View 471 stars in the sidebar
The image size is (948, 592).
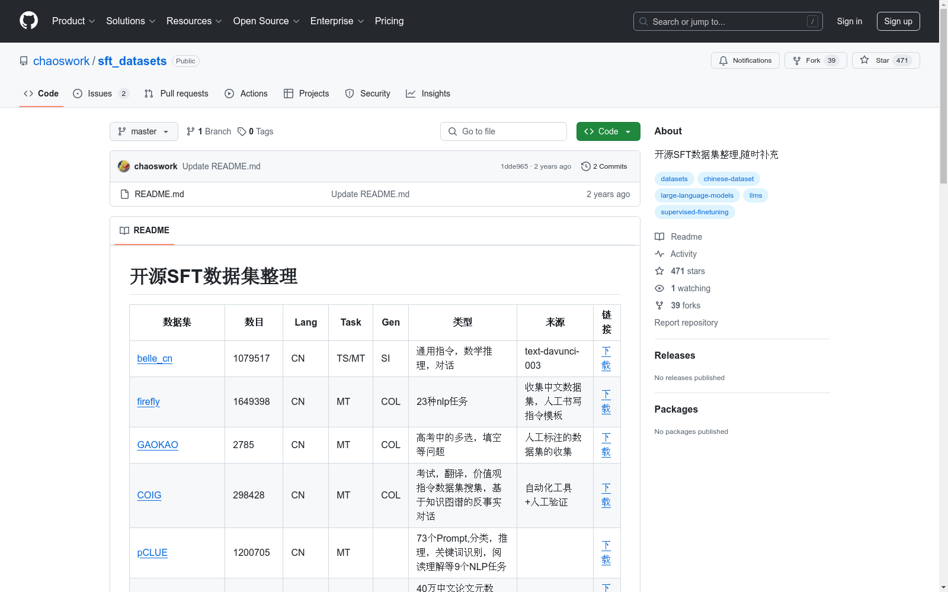pos(680,271)
